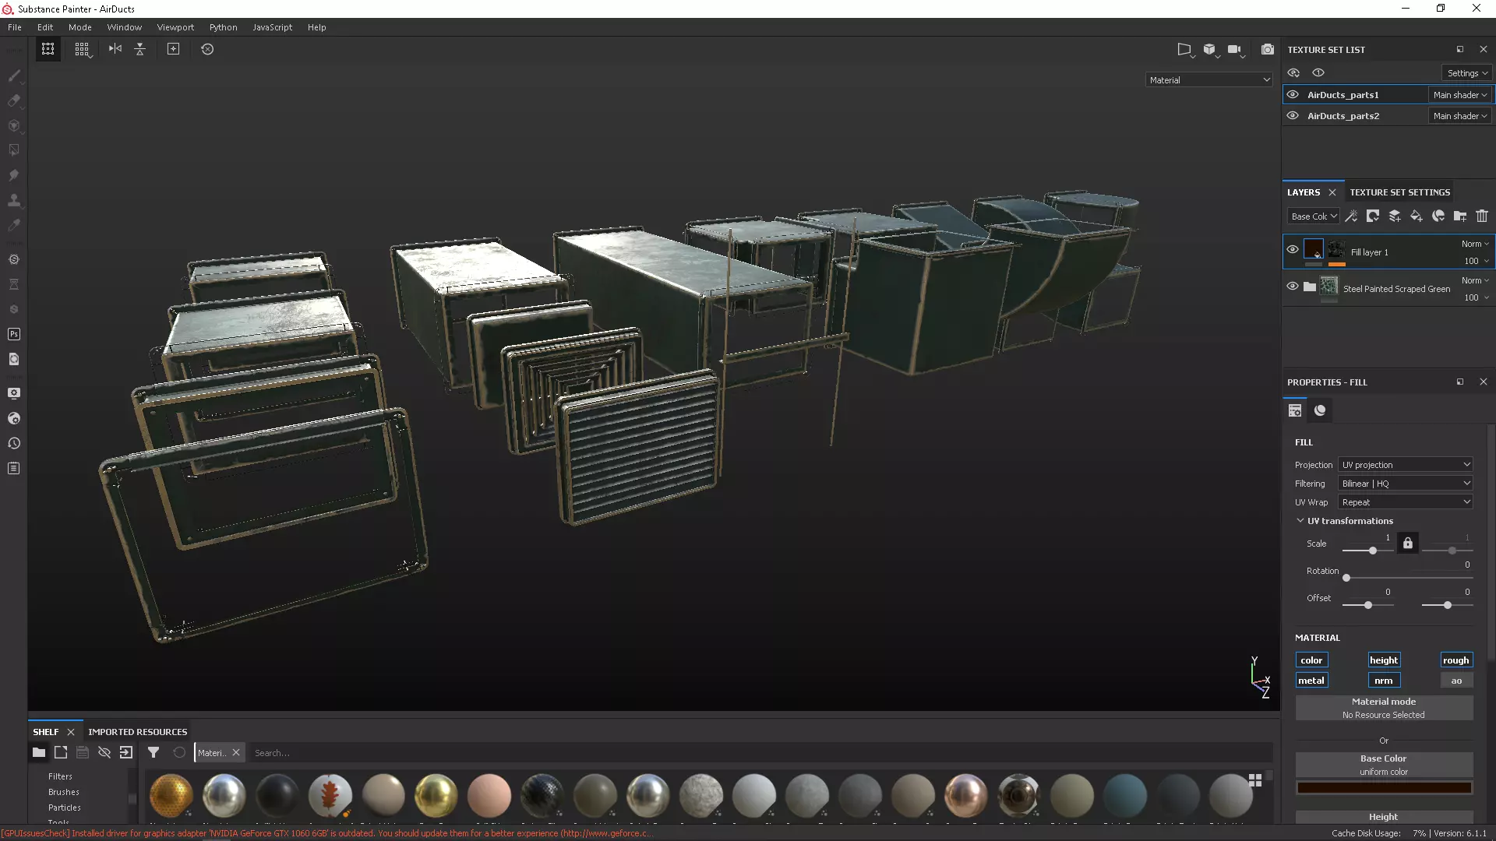Hide the AirDucts_parts2 texture set
The image size is (1496, 841).
coord(1293,116)
